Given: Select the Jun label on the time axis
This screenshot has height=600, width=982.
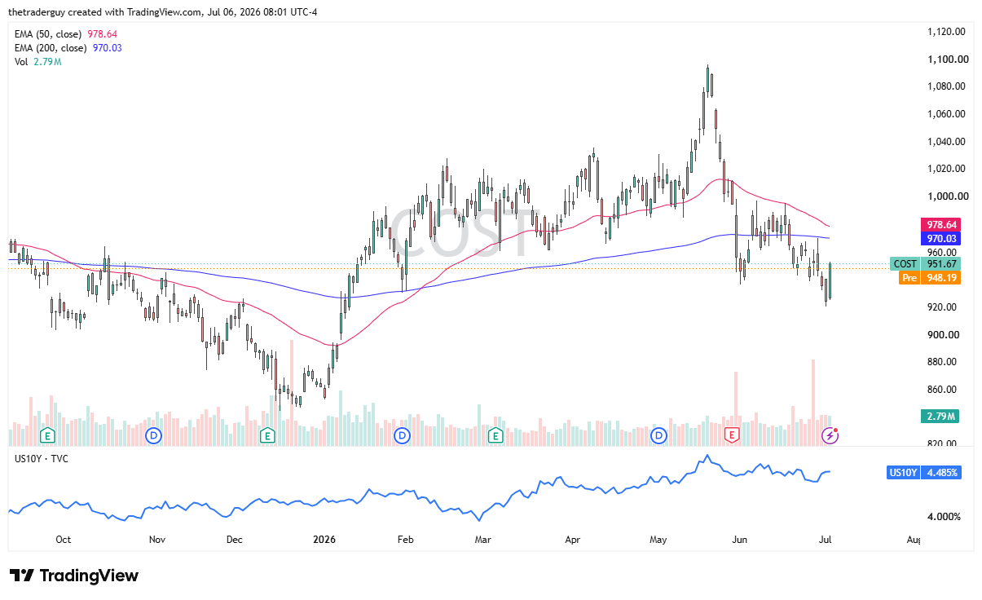Looking at the screenshot, I should [x=740, y=540].
